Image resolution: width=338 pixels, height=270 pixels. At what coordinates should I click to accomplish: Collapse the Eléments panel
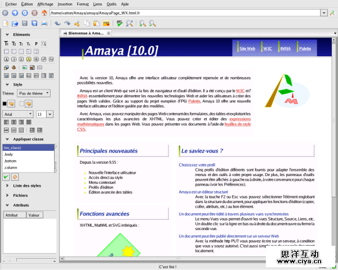(7, 34)
